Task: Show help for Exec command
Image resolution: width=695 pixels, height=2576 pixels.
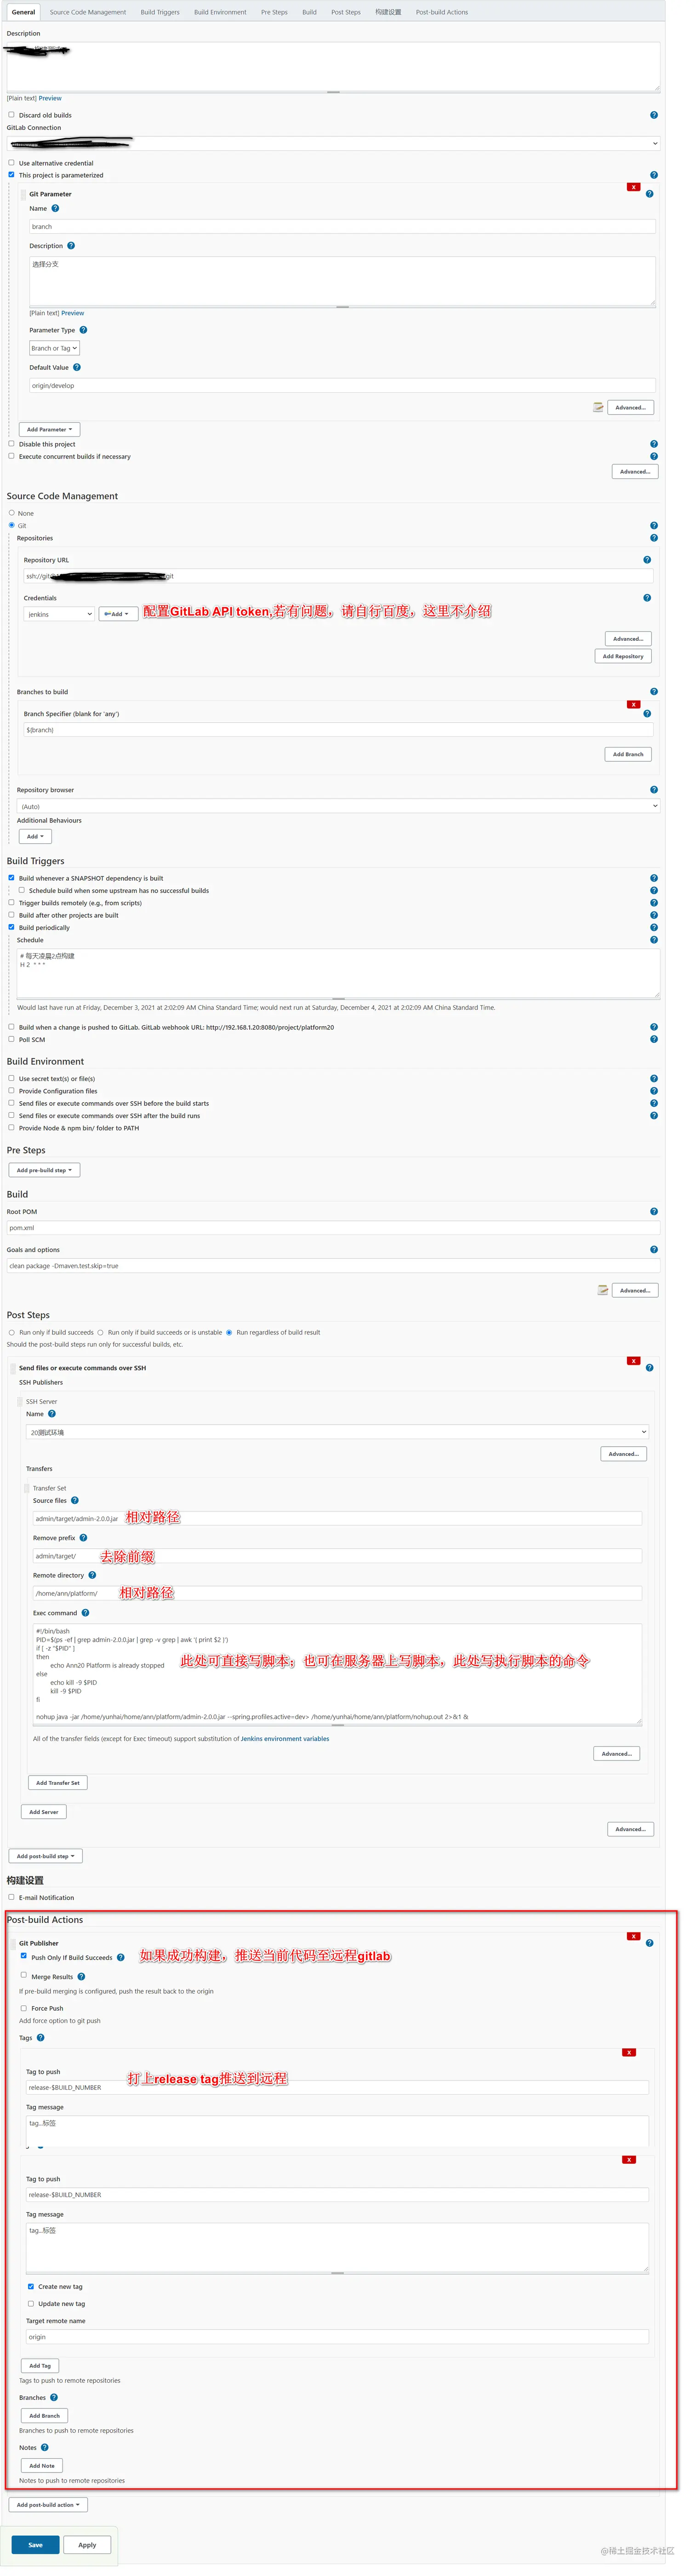Action: coord(85,1613)
